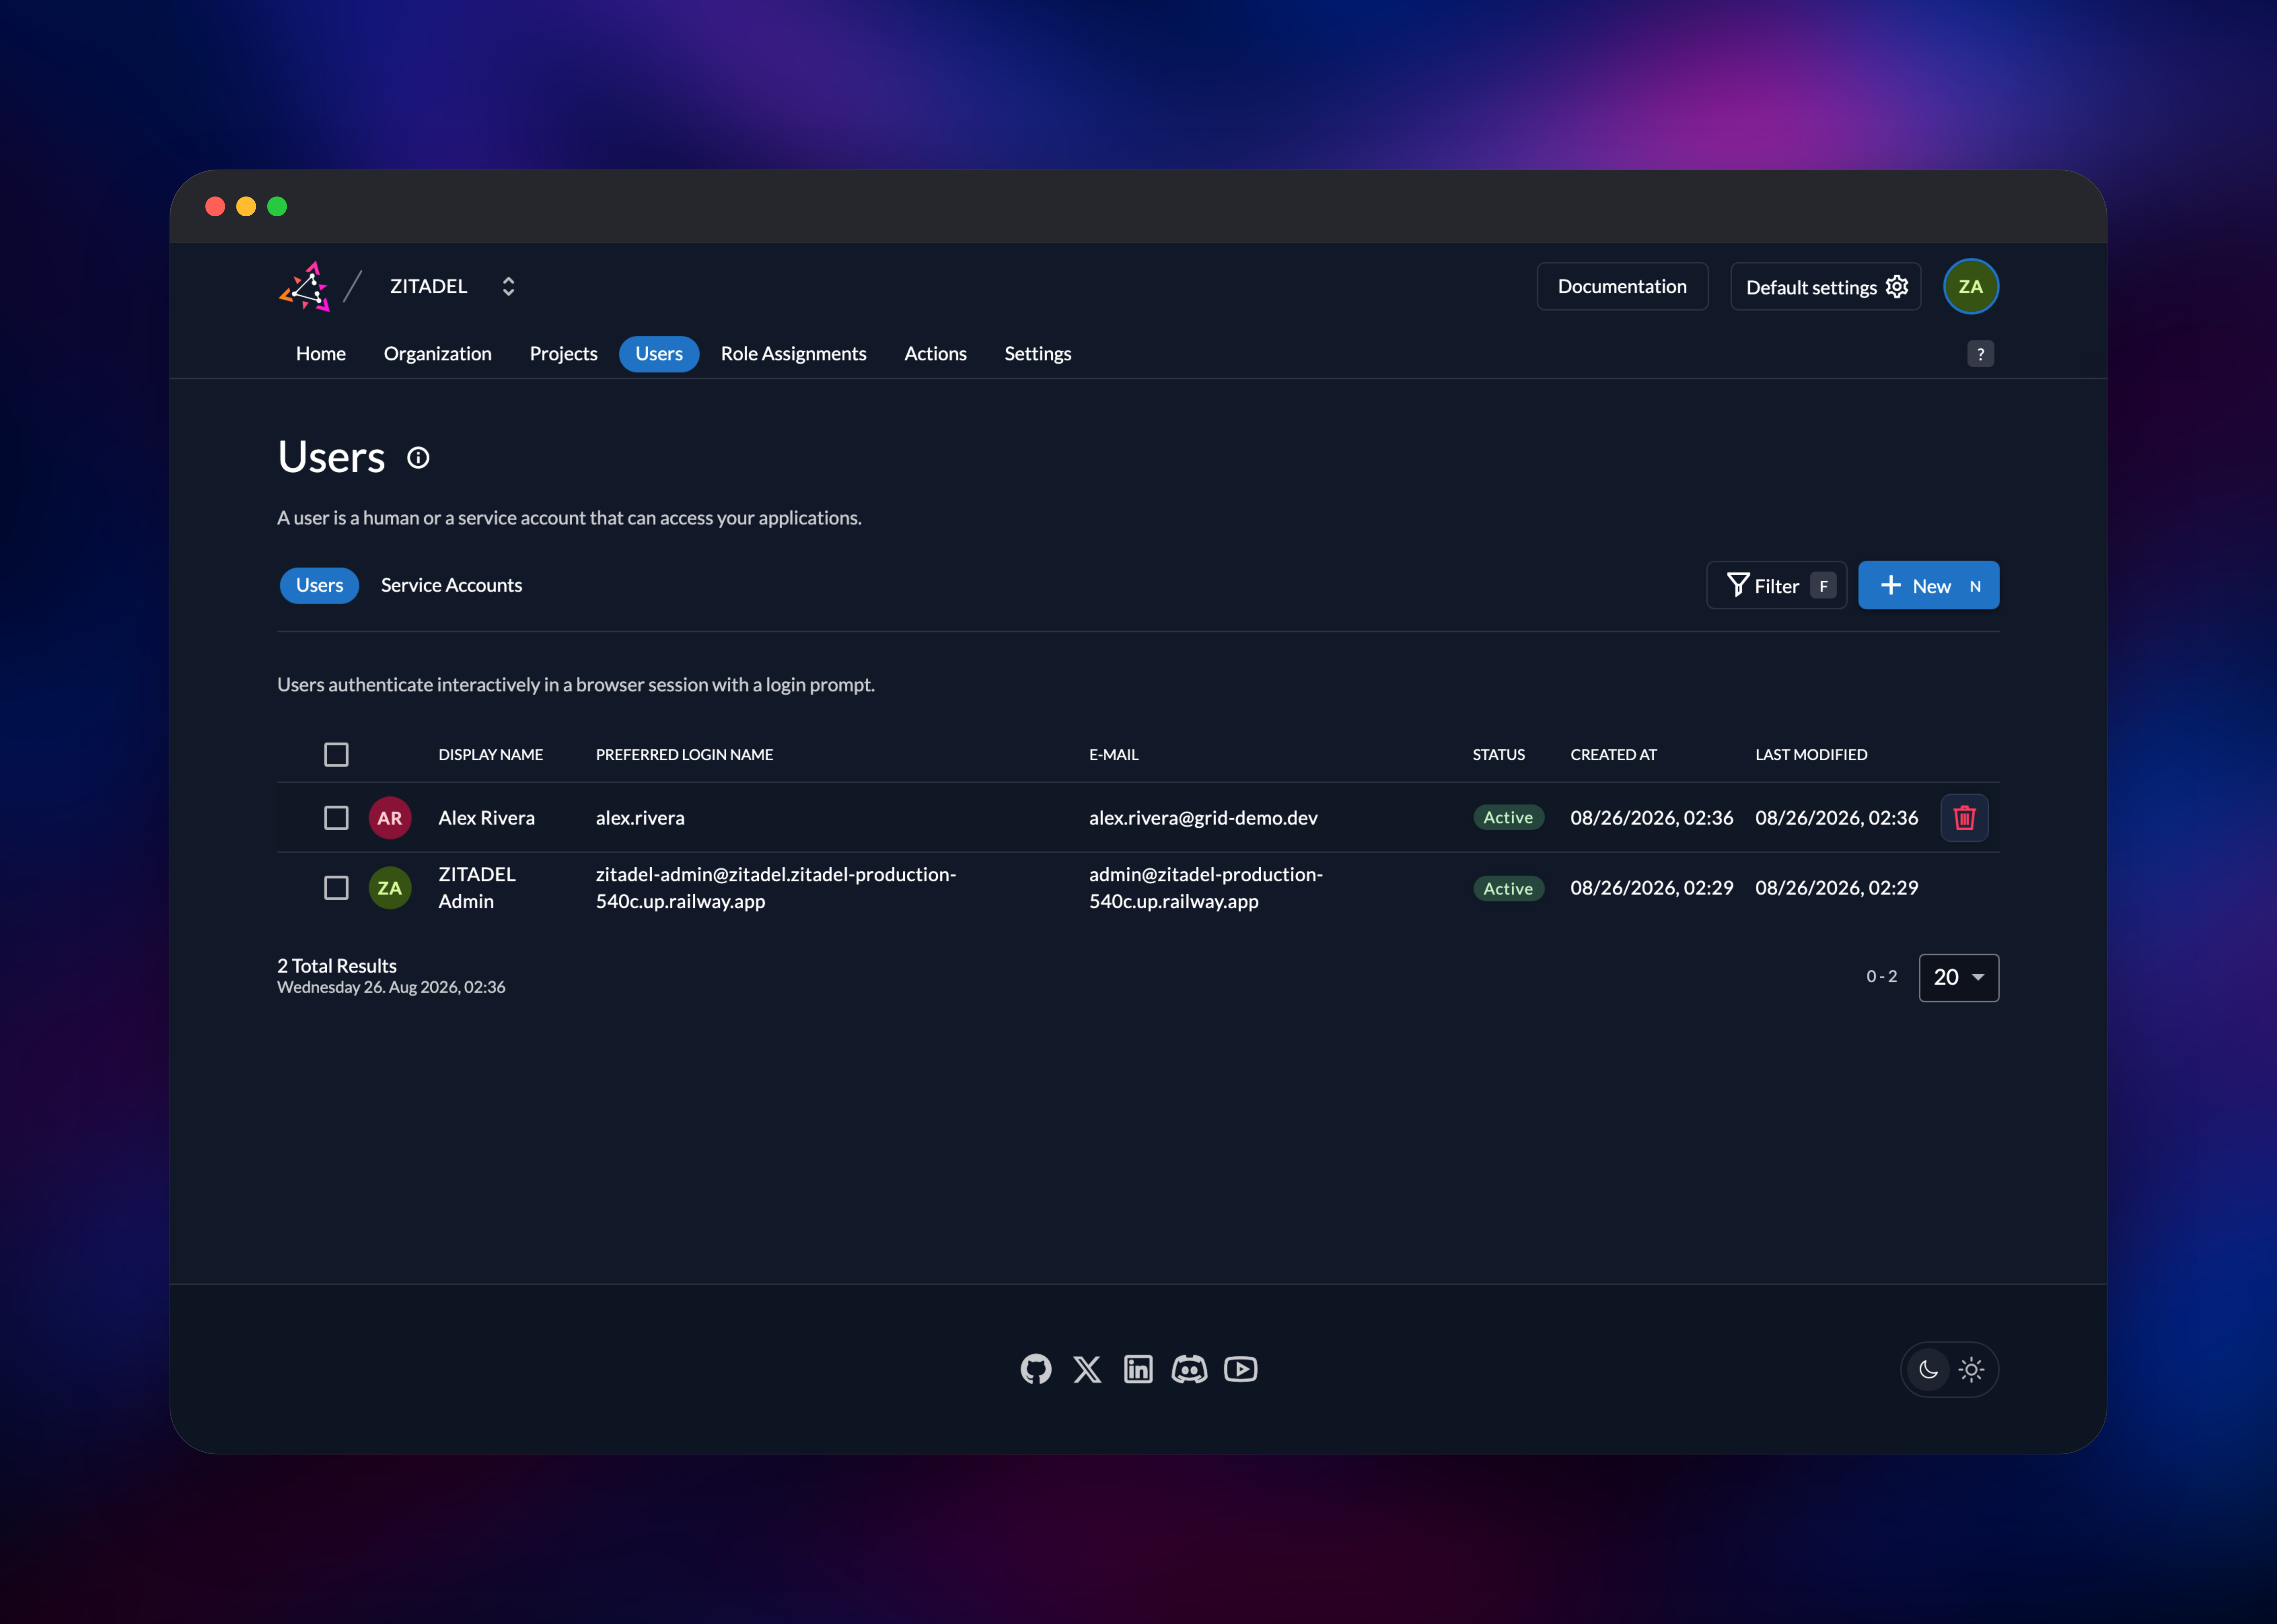Click the admin@zitadel-production email cell

[x=1206, y=888]
